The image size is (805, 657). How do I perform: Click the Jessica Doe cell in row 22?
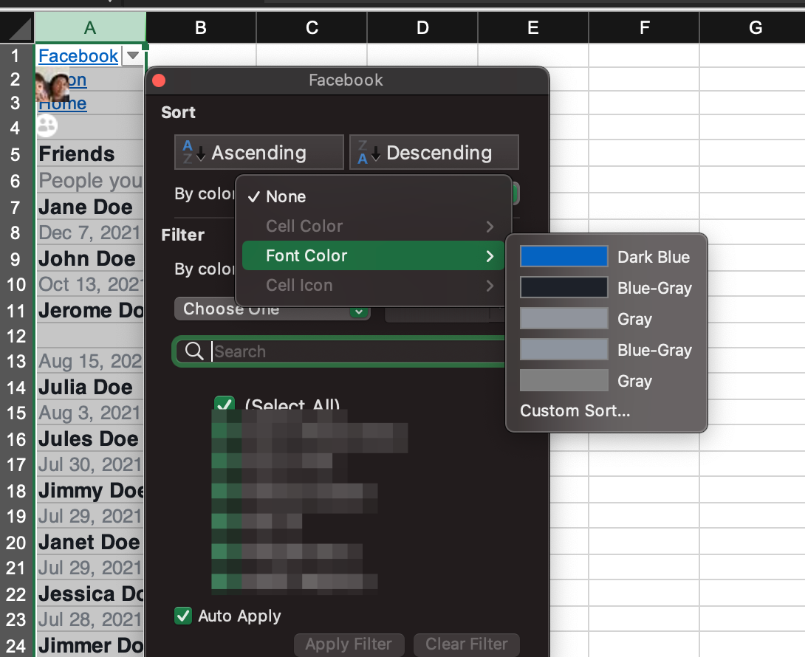90,594
